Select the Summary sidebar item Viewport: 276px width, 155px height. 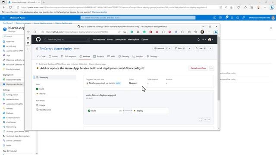tap(55, 77)
